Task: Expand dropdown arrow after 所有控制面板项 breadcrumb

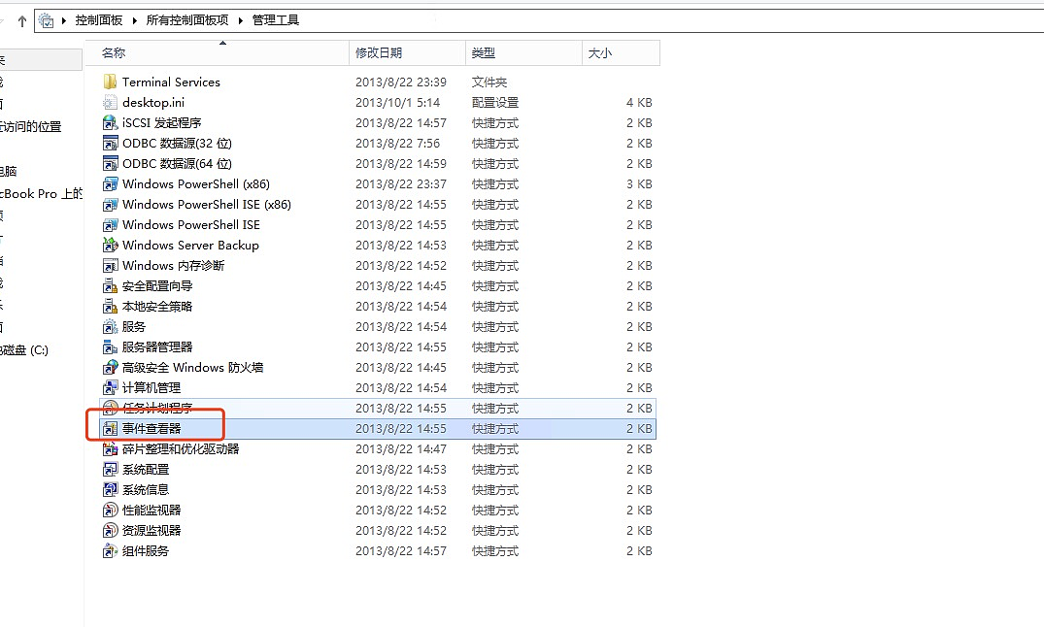Action: (243, 20)
